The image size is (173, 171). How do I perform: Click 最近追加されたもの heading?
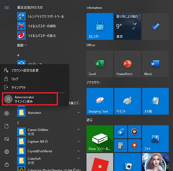(30, 7)
